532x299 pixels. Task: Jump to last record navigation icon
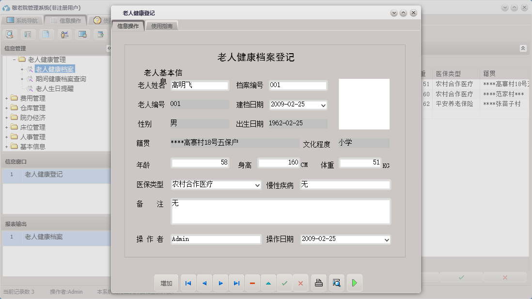[x=236, y=283]
